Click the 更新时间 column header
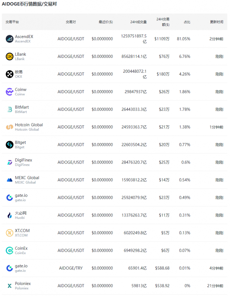 [217, 22]
